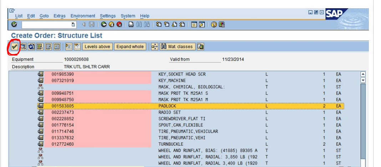
Task: Click the material icon of the RADIO SET row
Action: point(41,112)
